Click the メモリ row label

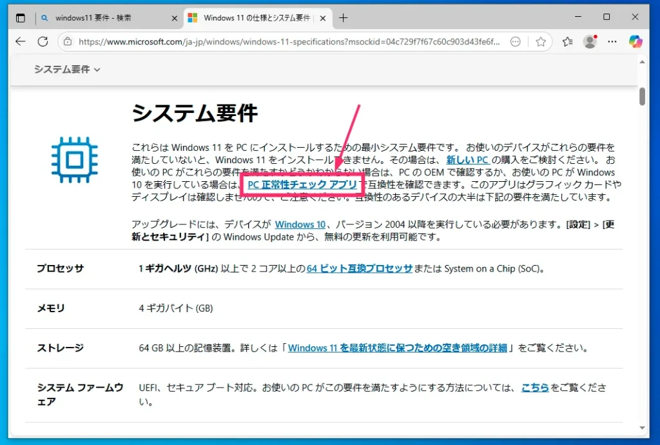tap(51, 308)
